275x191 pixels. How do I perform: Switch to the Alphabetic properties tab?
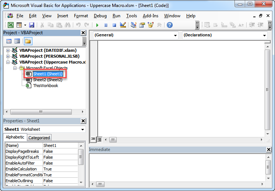[x=15, y=137]
